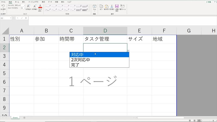217x122 pixels.
Task: Click the Paste (貼り付け) icon
Action: point(106,6)
